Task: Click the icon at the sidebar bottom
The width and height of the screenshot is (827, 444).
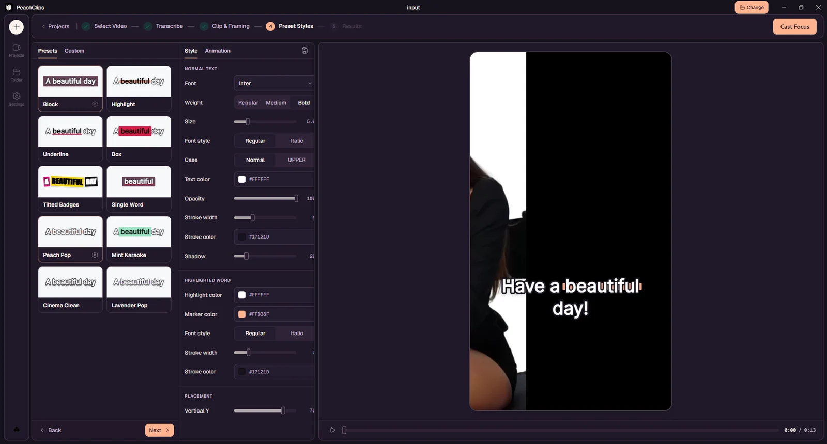Action: click(x=17, y=430)
